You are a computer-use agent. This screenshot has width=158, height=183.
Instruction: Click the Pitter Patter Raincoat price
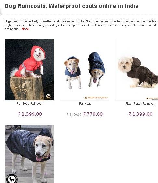click(140, 114)
